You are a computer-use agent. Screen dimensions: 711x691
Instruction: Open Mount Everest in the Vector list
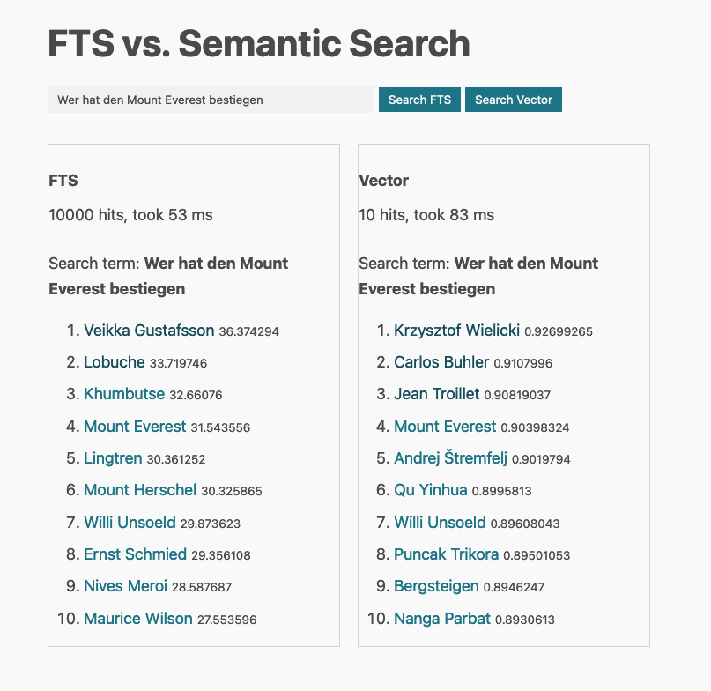click(444, 427)
